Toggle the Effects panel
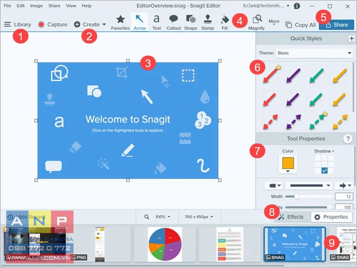Viewport: 357px width, 268px height. (291, 217)
